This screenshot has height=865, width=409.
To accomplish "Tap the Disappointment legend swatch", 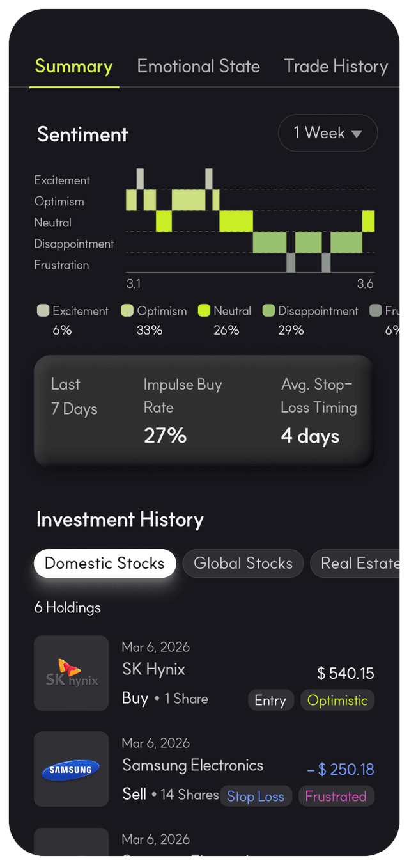I will click(268, 311).
